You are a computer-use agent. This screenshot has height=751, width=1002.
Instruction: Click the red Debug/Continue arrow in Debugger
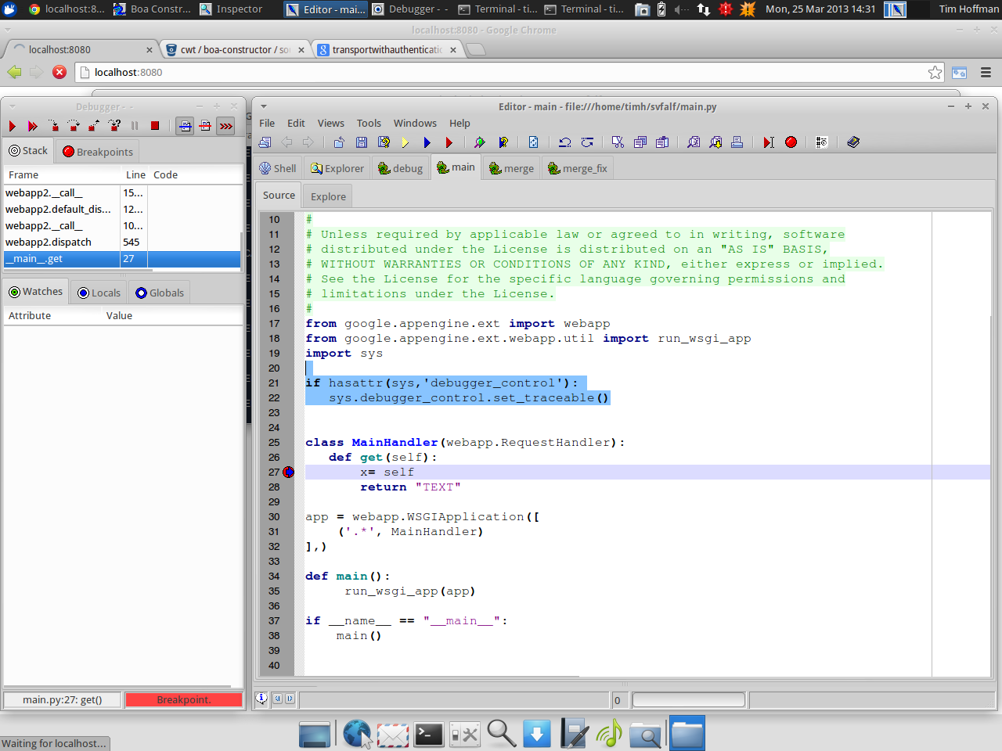point(13,126)
